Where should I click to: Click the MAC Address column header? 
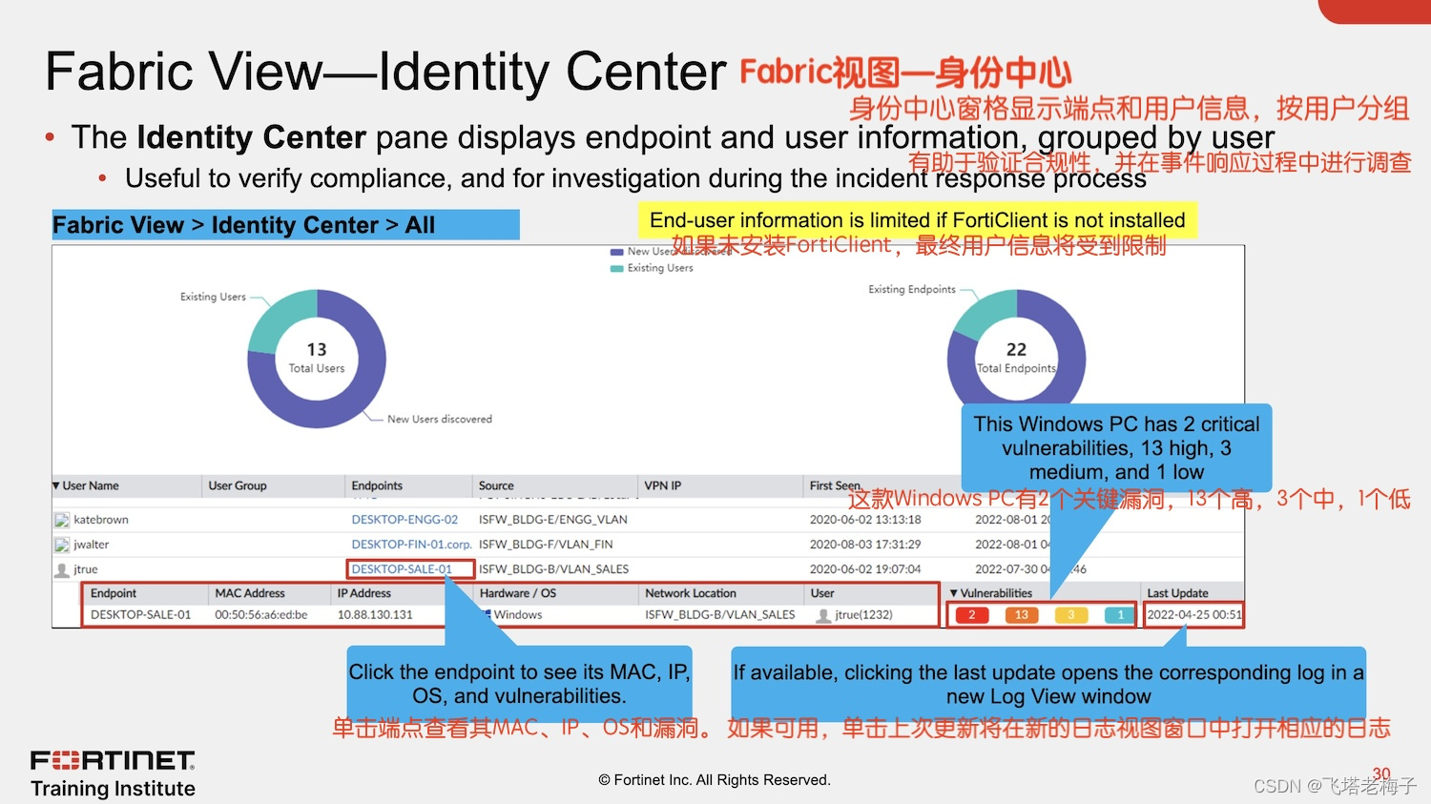[250, 593]
